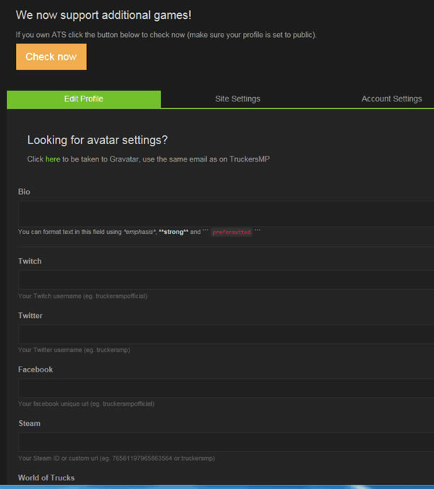The image size is (434, 489).
Task: Go to the Account Settings tab
Action: 391,99
